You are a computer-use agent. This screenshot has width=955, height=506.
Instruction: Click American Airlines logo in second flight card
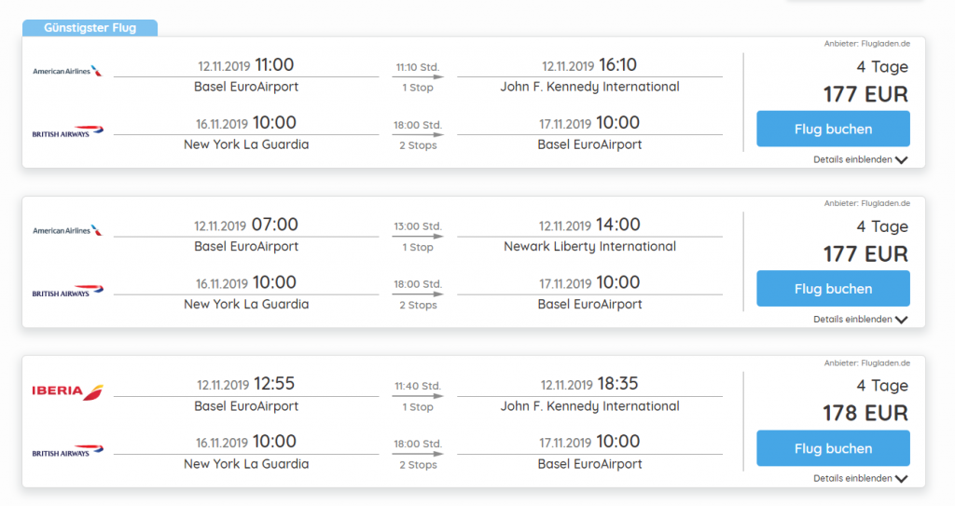(x=67, y=230)
